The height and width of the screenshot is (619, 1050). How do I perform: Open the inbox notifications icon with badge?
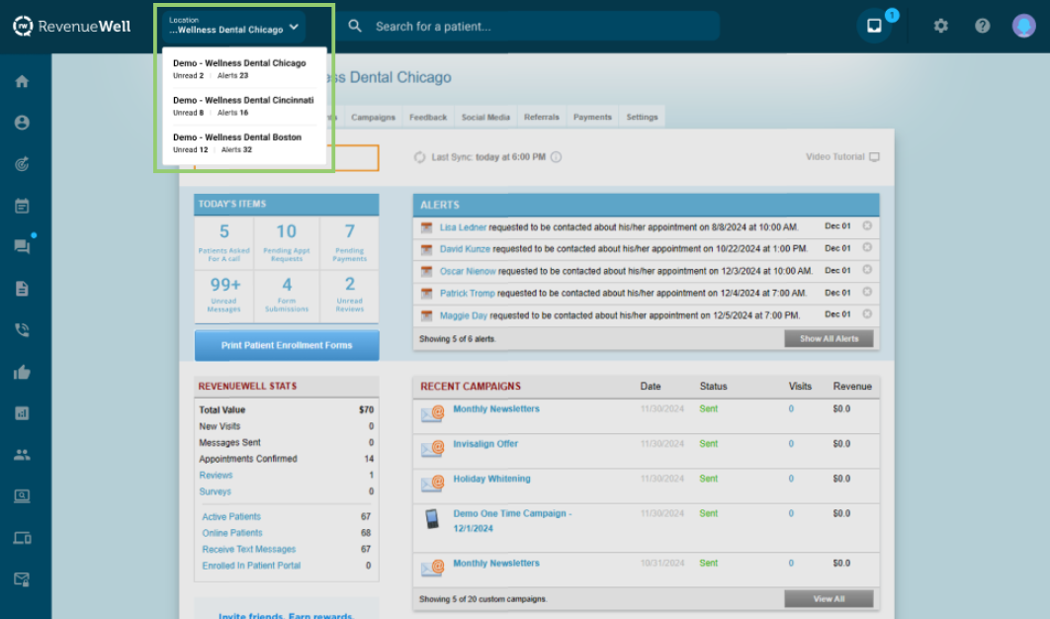pyautogui.click(x=875, y=26)
